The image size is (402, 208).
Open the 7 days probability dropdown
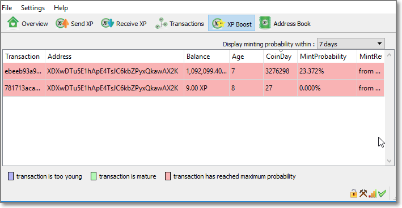pos(351,44)
